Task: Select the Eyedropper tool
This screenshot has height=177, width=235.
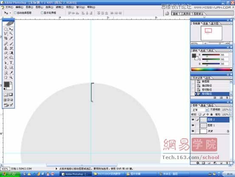Action: click(11, 73)
